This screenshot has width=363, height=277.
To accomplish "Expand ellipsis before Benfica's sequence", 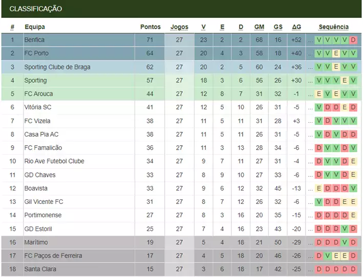I will 310,41.
